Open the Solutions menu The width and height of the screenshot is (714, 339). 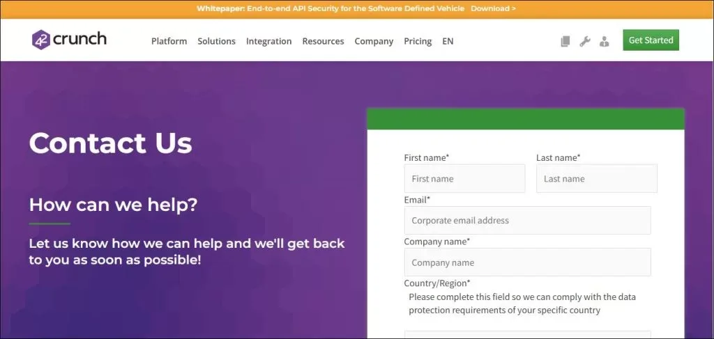pos(216,41)
